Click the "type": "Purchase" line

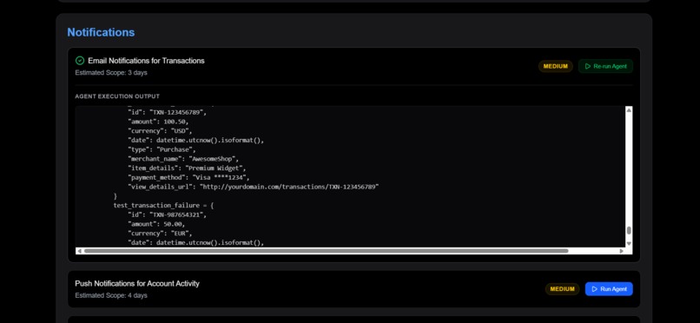pos(162,149)
